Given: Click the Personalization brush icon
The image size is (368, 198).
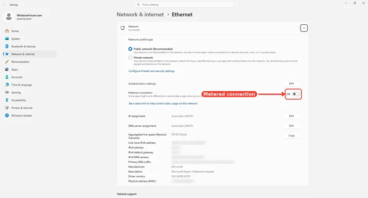Looking at the screenshot, I should click(x=7, y=62).
